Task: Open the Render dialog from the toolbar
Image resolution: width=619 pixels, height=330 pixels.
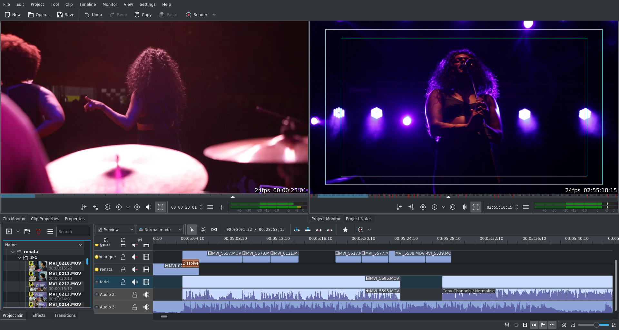Action: tap(197, 14)
